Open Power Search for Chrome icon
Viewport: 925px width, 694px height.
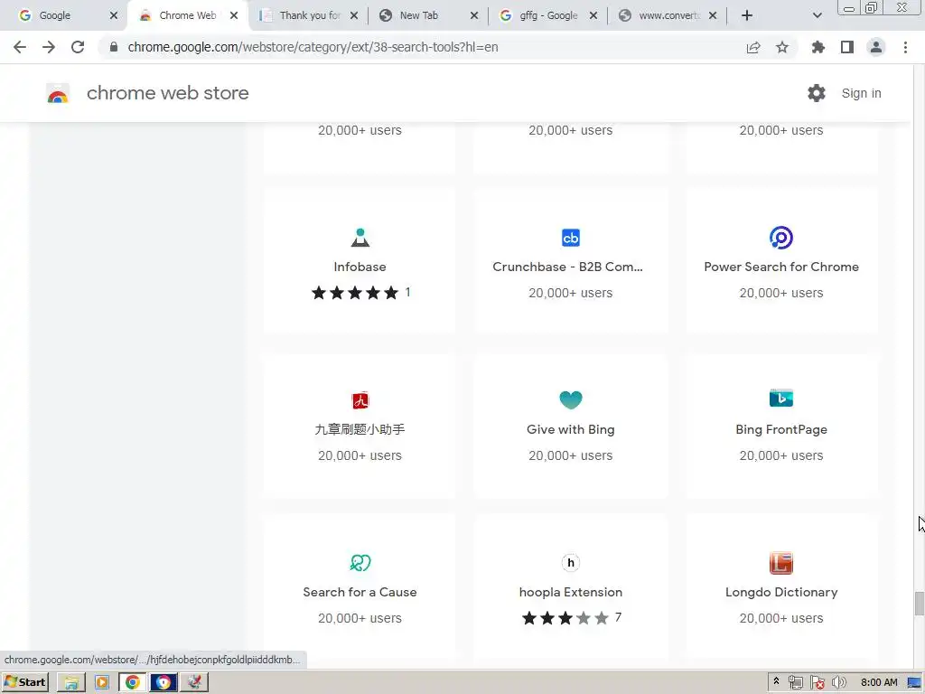pyautogui.click(x=781, y=238)
